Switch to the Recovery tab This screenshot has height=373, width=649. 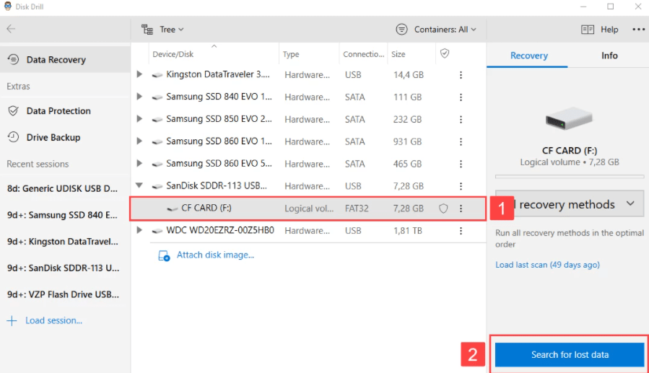point(528,56)
